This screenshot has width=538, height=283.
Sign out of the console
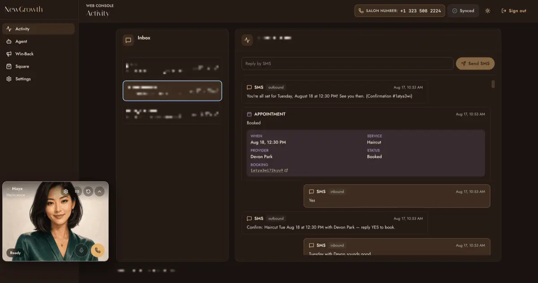[514, 11]
